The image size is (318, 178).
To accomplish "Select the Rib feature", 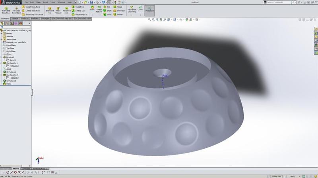I will (107, 7).
